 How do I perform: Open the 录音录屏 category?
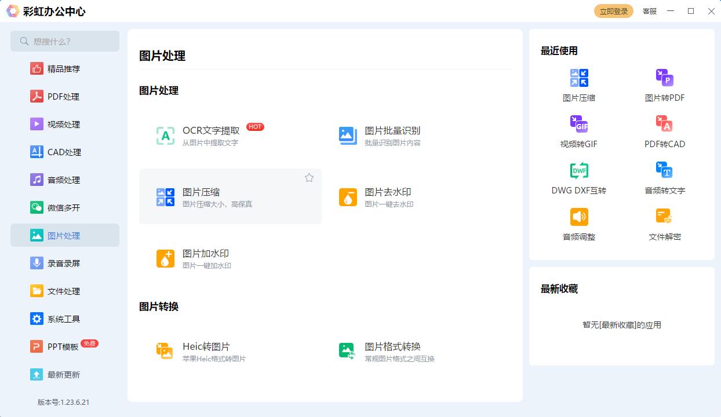click(x=64, y=263)
